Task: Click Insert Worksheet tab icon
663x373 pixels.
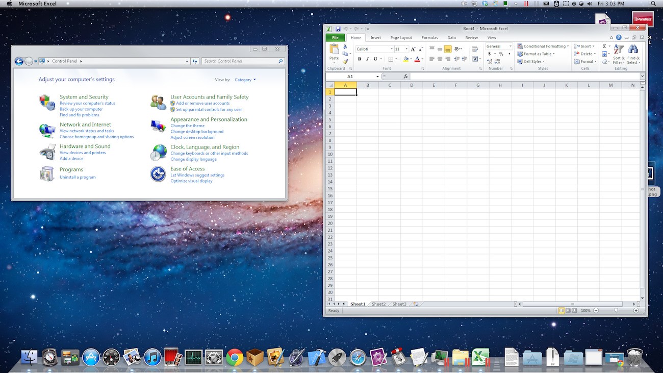Action: (416, 304)
